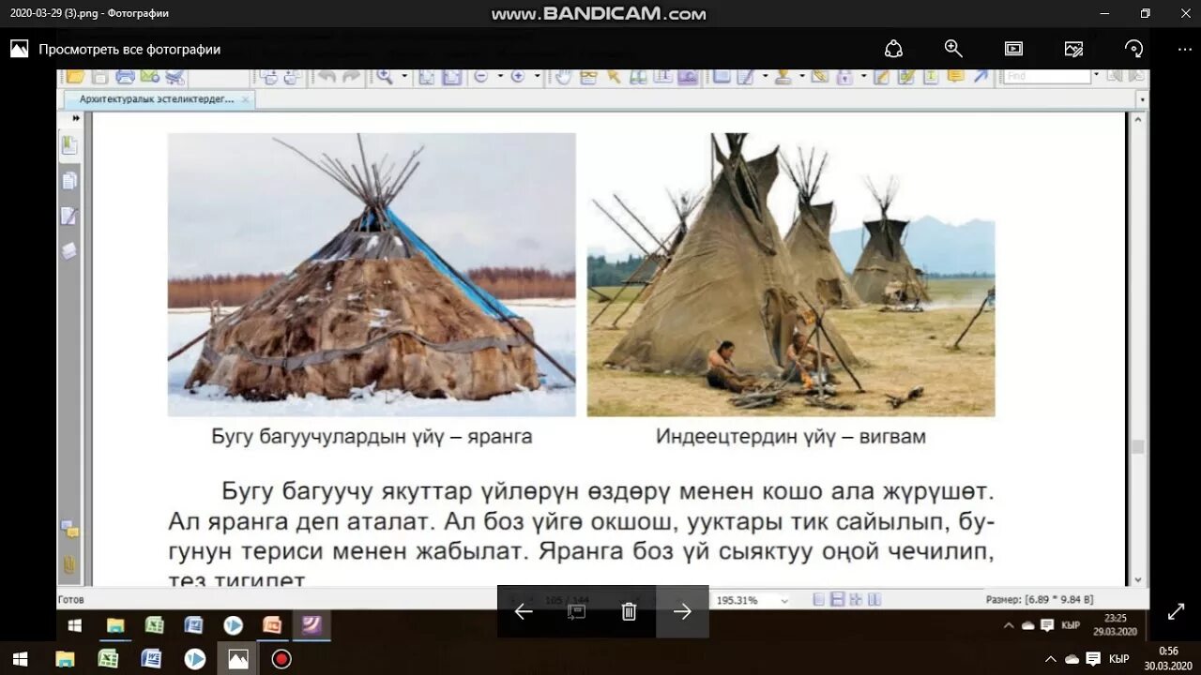Select the zoom magnifier tool in PDF toolbar
This screenshot has height=675, width=1201.
click(x=384, y=76)
